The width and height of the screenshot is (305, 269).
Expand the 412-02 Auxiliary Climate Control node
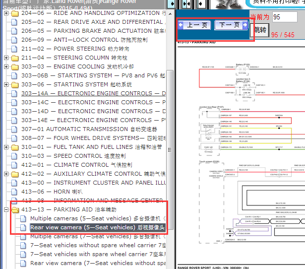[6, 174]
